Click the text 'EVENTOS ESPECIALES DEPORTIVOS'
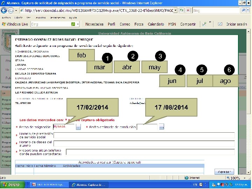 pyautogui.click(x=37, y=56)
